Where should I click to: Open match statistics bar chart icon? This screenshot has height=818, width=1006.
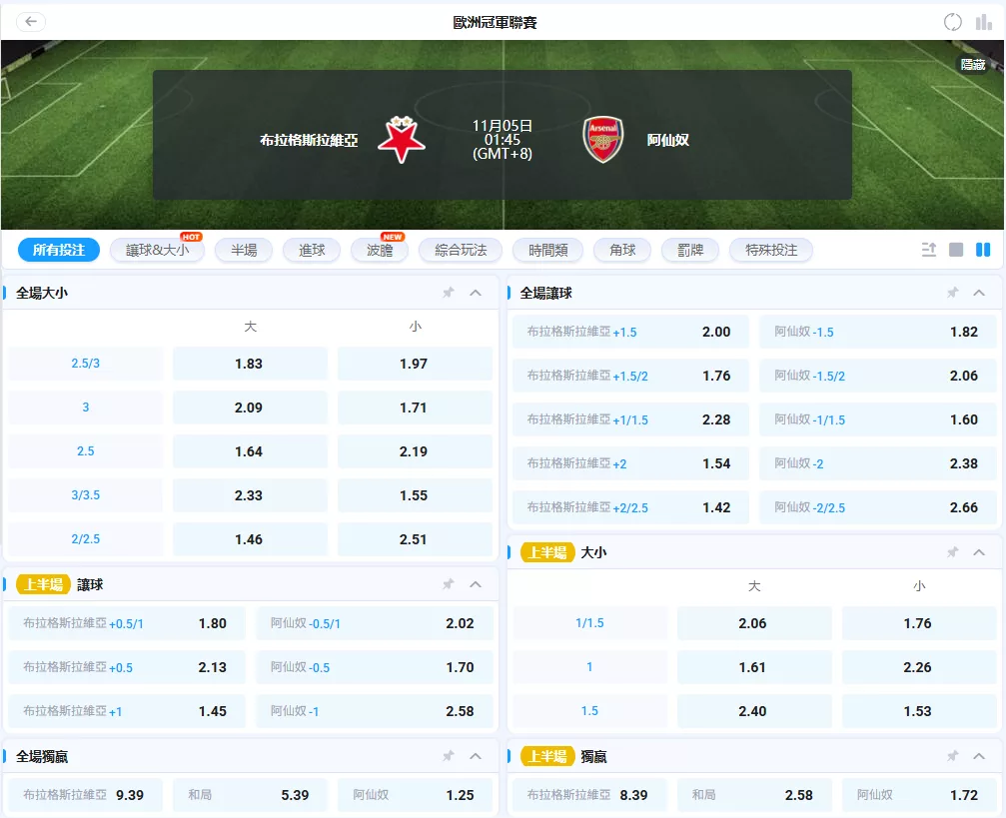984,22
